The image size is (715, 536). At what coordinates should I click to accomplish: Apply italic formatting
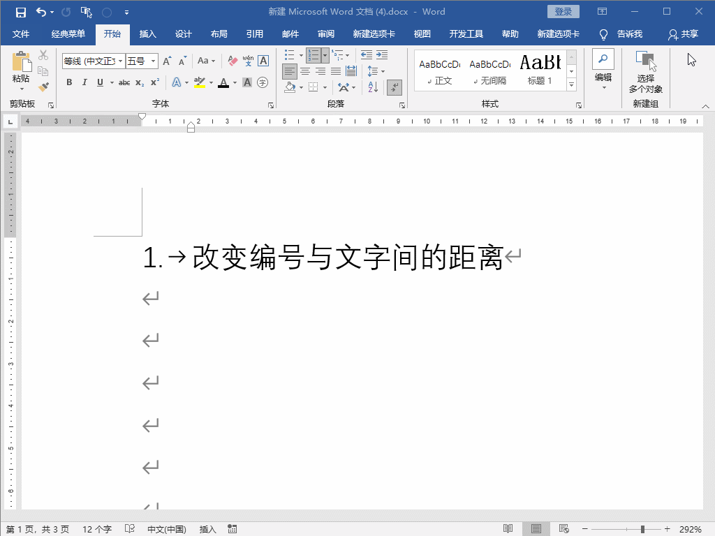[84, 82]
